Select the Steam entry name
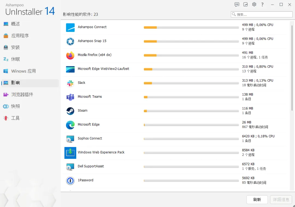Viewport: 295px width, 207px height. [82, 111]
